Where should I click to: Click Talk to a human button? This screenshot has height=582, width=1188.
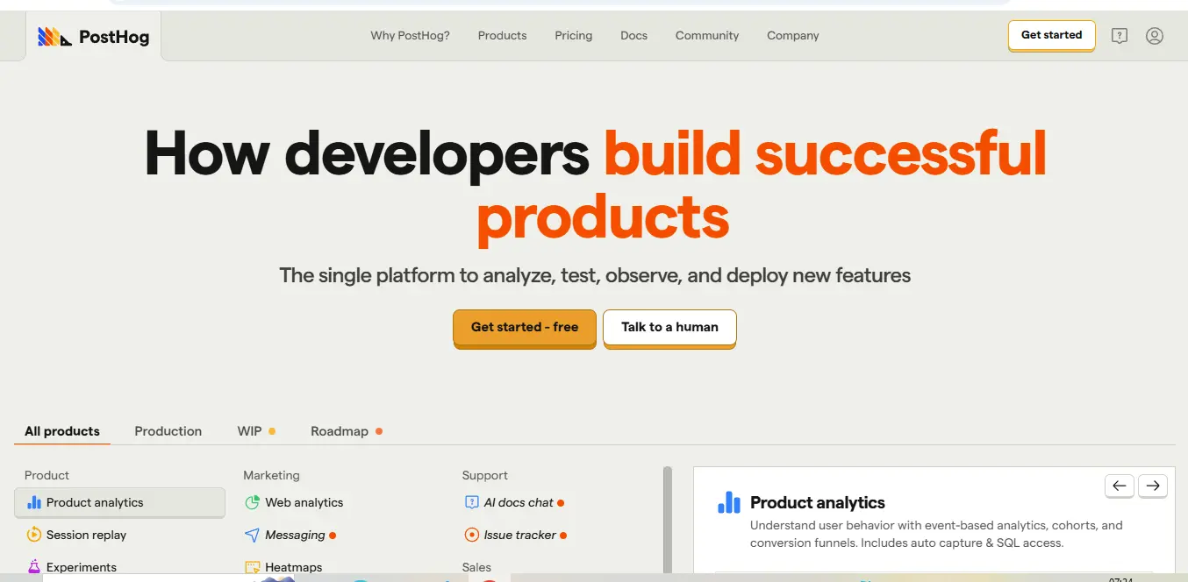(669, 328)
